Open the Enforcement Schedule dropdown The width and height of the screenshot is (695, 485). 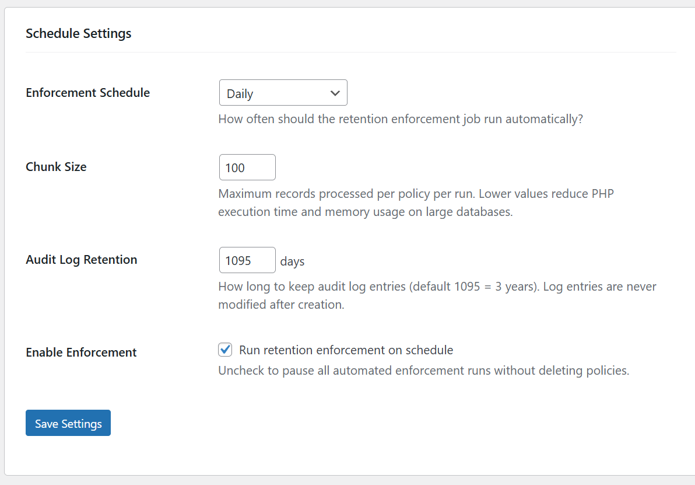point(283,93)
